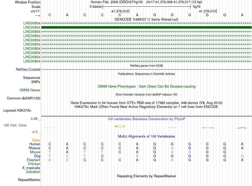Open the "Repeating Elements by RepeatMasker" track title
Screen dimensions: 252x186
(x=147, y=176)
